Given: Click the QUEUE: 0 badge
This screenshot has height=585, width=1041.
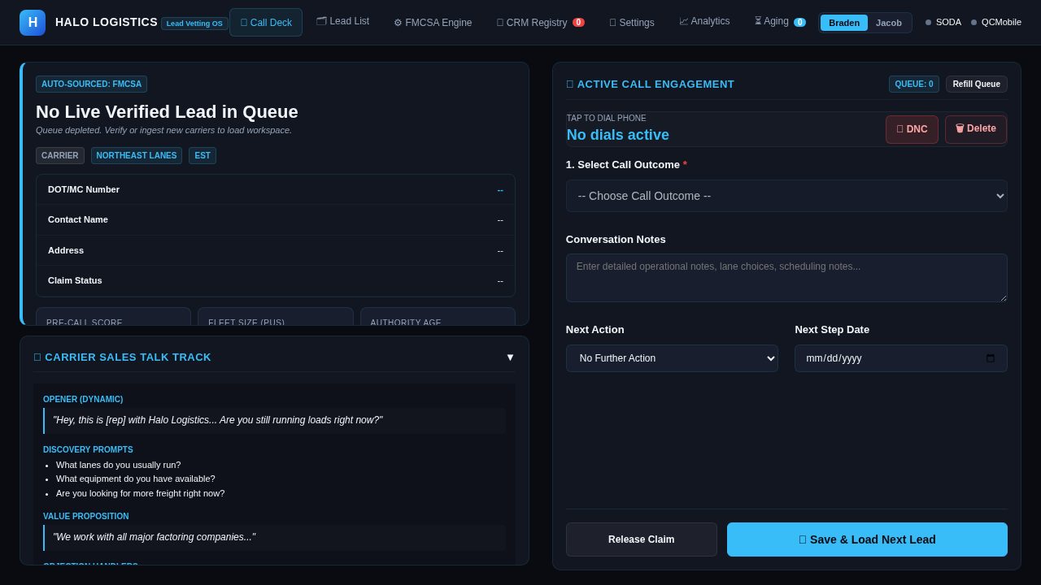Looking at the screenshot, I should pos(914,84).
